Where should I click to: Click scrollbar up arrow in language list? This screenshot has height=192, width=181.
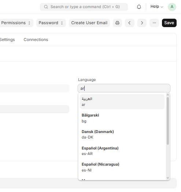coord(168,95)
